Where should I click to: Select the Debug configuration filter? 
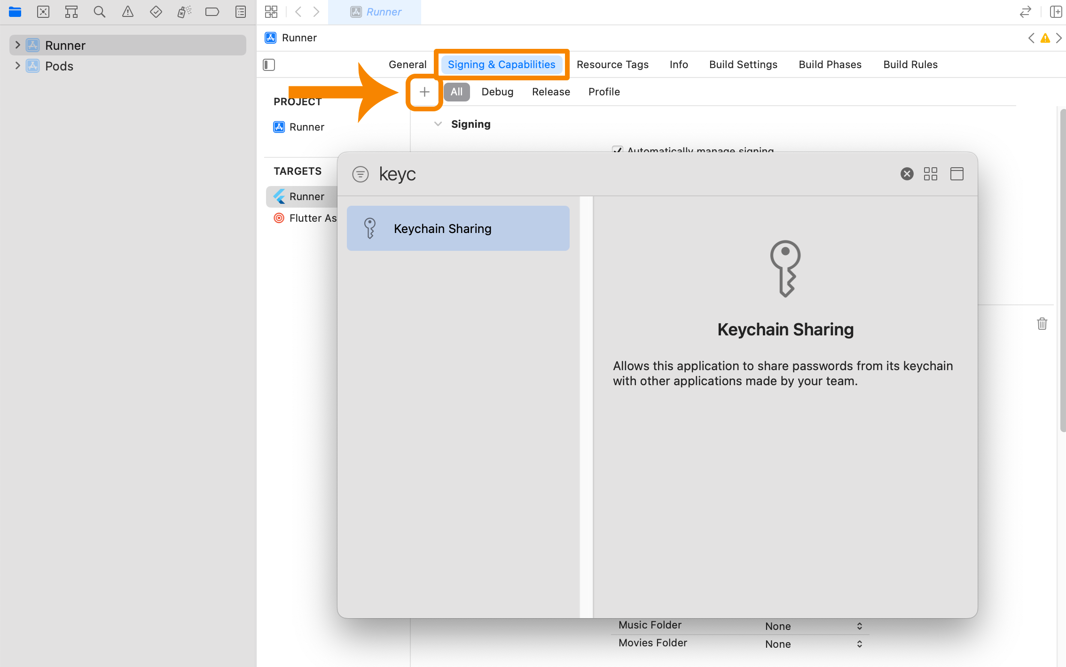pyautogui.click(x=497, y=92)
